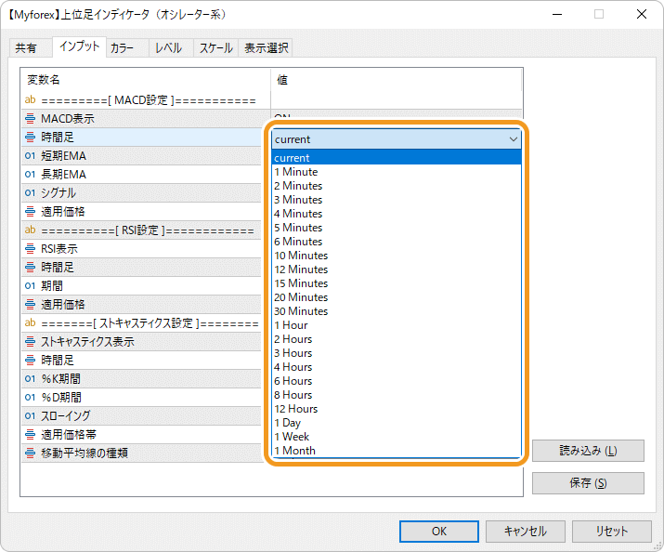Choose '6 Minutes' from the list

pyautogui.click(x=396, y=242)
